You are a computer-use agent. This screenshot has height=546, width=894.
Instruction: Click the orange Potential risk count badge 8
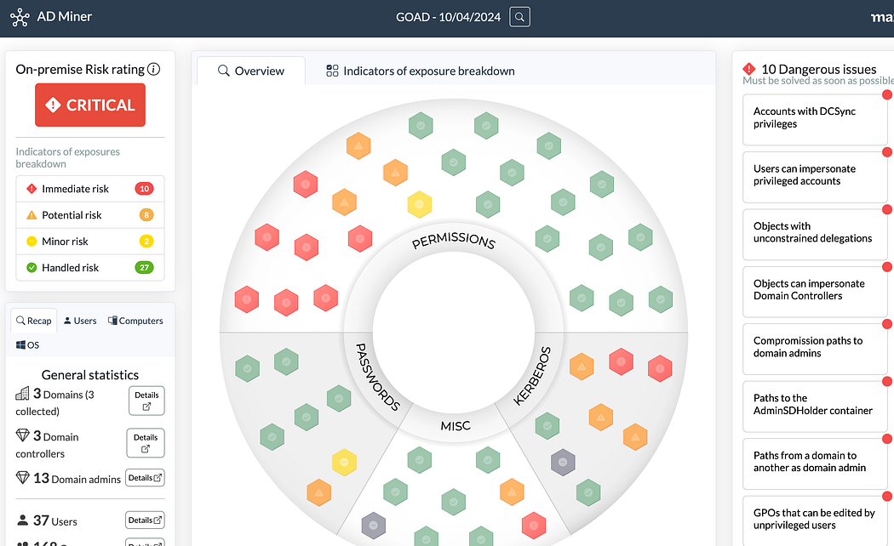[x=146, y=214]
